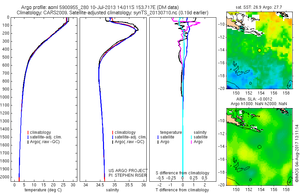This screenshot has height=193, width=300.
Task: Click cyan satellite salinity legend marker
Action: [191, 137]
